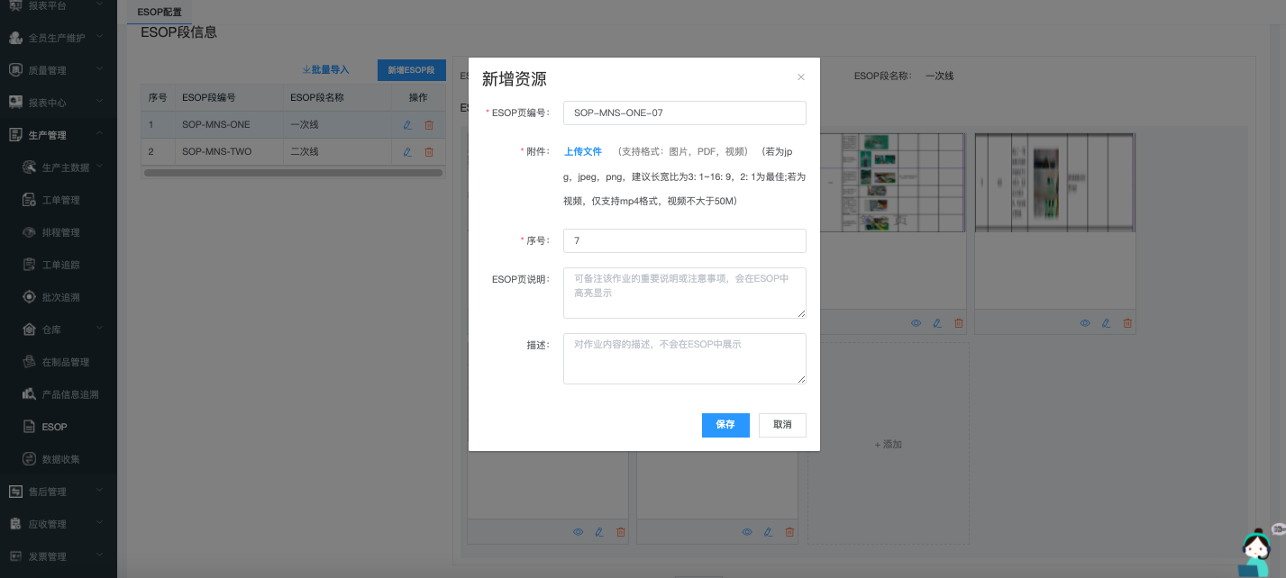
Task: Delete the SOP-MNS-ONE row via trash icon
Action: (429, 125)
